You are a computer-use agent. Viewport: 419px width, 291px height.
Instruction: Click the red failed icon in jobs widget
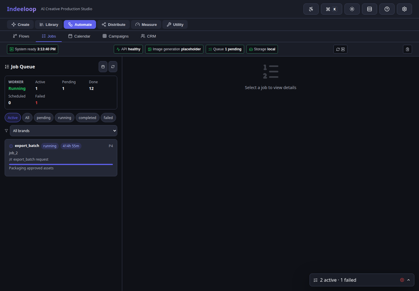402,280
